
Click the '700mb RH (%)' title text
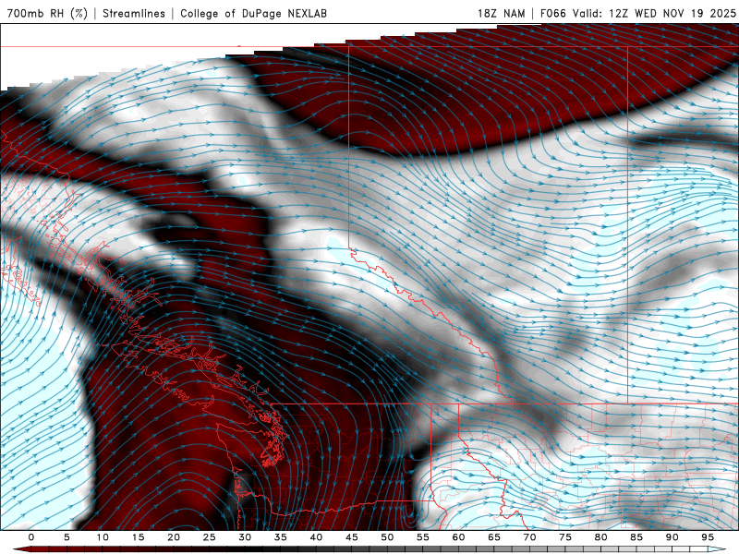point(47,13)
